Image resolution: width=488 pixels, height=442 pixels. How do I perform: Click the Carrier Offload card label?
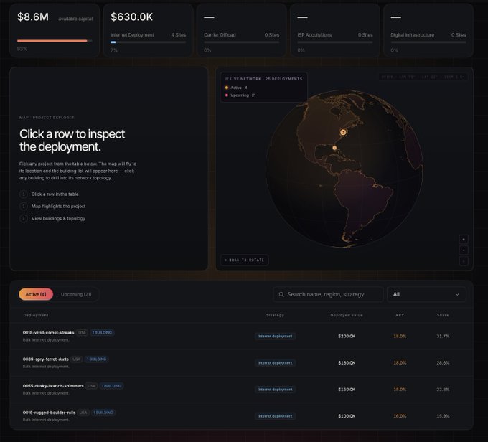[220, 35]
